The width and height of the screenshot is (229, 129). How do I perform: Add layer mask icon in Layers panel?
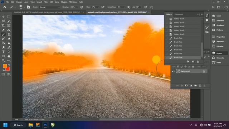point(186,86)
